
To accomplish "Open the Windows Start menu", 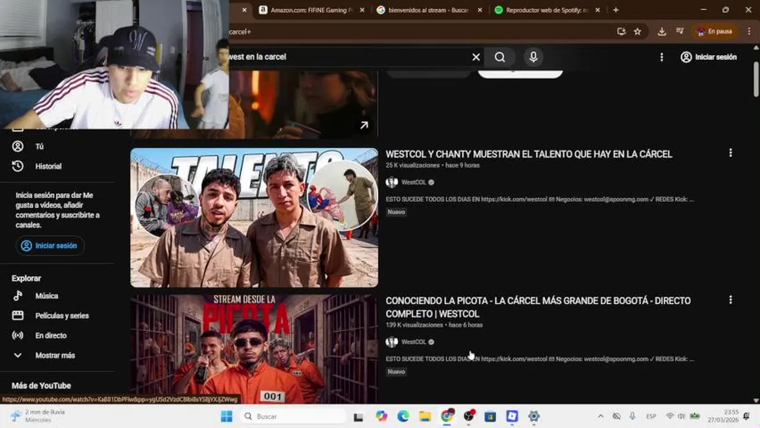I will 227,416.
